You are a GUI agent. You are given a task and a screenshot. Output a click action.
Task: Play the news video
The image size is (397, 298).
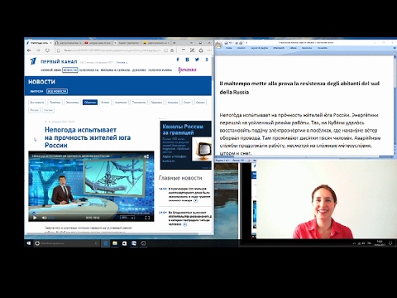click(x=35, y=218)
